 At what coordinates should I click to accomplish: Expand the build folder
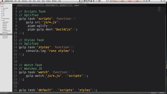coord(2,10)
